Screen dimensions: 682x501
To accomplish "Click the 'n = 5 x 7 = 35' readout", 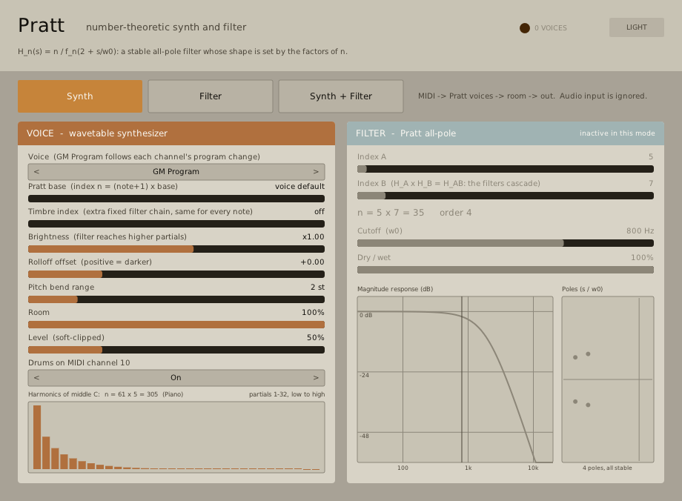I will pos(391,213).
